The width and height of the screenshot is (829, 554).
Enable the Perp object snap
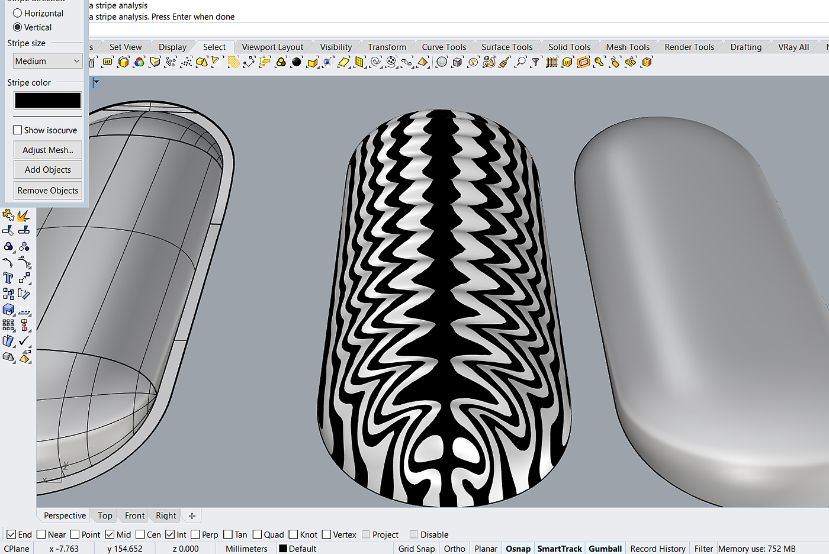195,534
